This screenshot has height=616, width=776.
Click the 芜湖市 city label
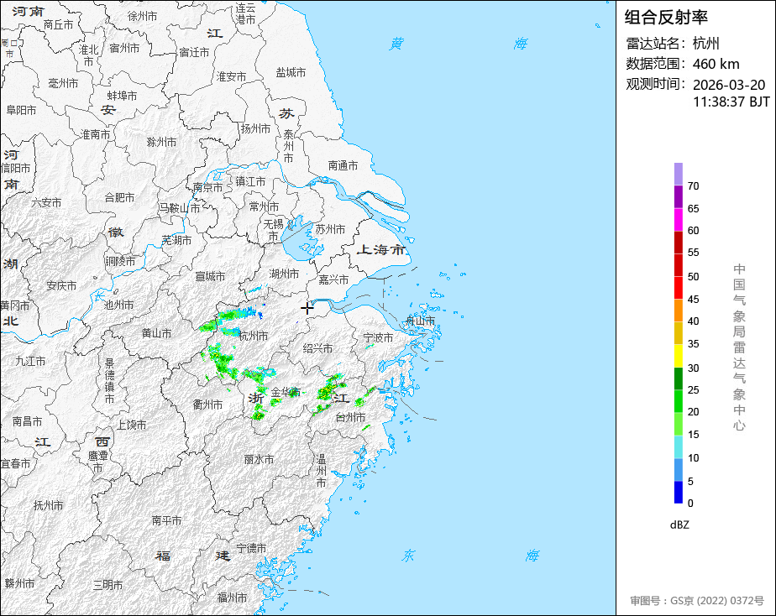tap(176, 240)
